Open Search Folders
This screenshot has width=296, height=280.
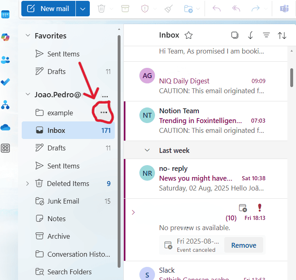(68, 272)
